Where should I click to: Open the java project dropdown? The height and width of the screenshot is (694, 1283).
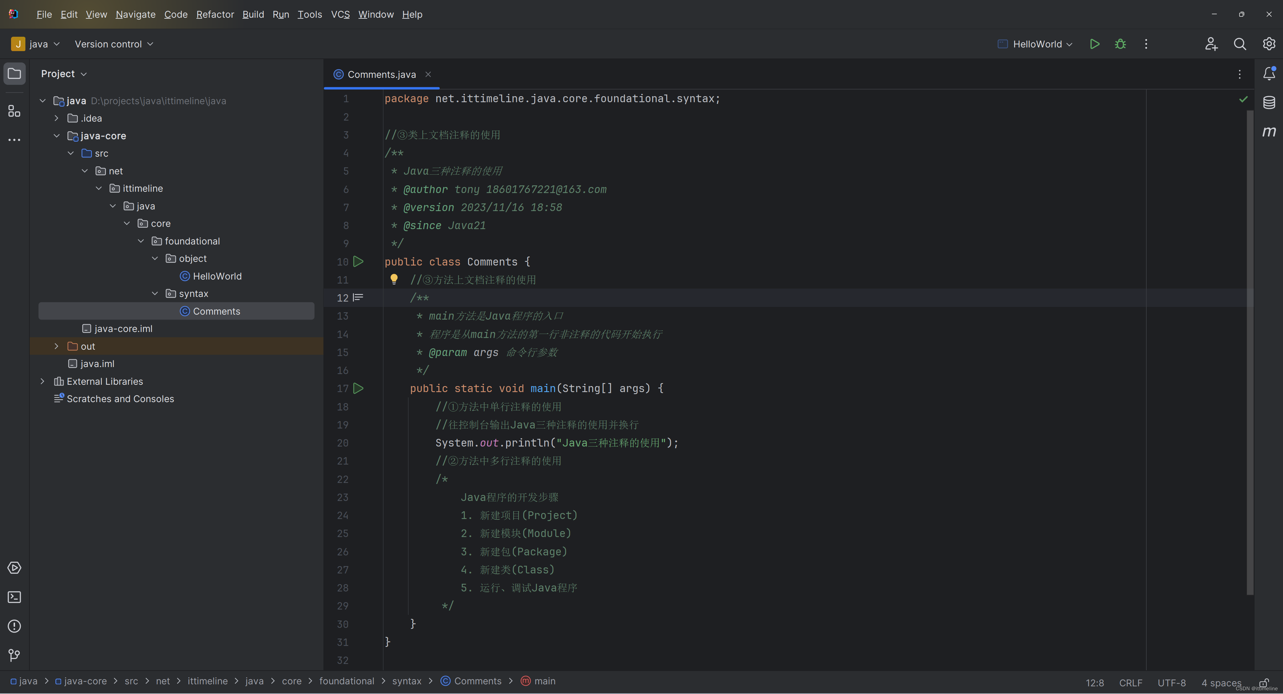click(35, 44)
